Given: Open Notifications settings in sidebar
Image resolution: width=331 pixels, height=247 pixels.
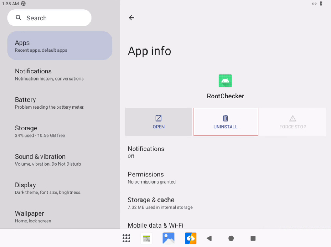Looking at the screenshot, I should (60, 74).
